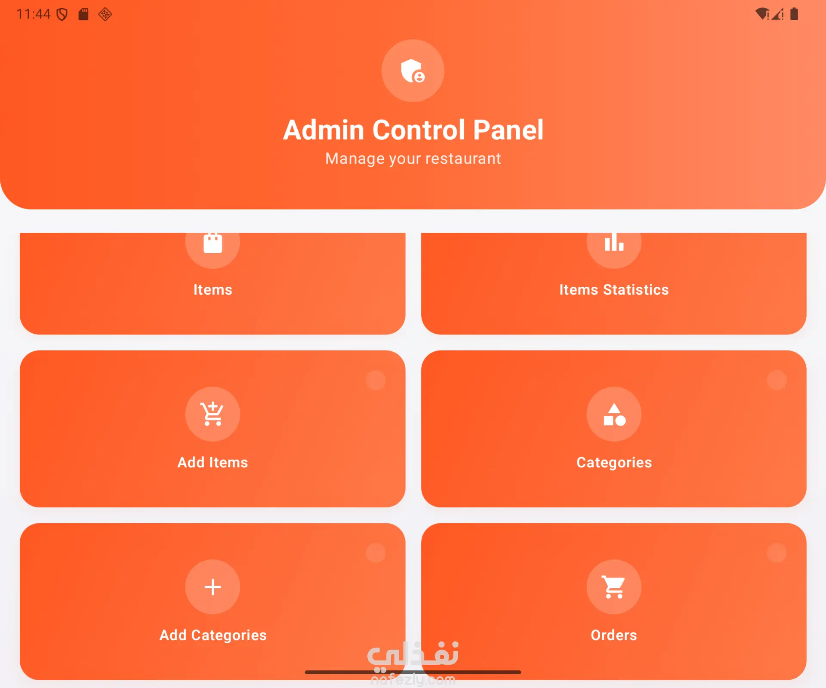Tap the Add Categories plus icon
Image resolution: width=826 pixels, height=688 pixels.
coord(213,587)
